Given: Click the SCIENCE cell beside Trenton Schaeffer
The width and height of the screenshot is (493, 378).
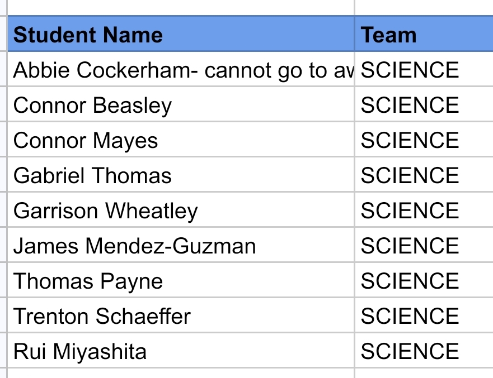Looking at the screenshot, I should click(x=424, y=316).
